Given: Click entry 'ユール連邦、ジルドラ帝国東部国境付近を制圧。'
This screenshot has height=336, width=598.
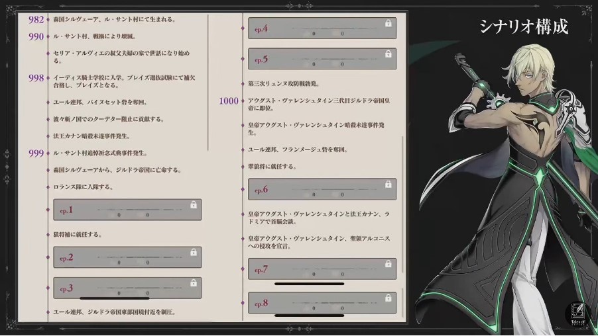Looking at the screenshot, I should (x=115, y=312).
